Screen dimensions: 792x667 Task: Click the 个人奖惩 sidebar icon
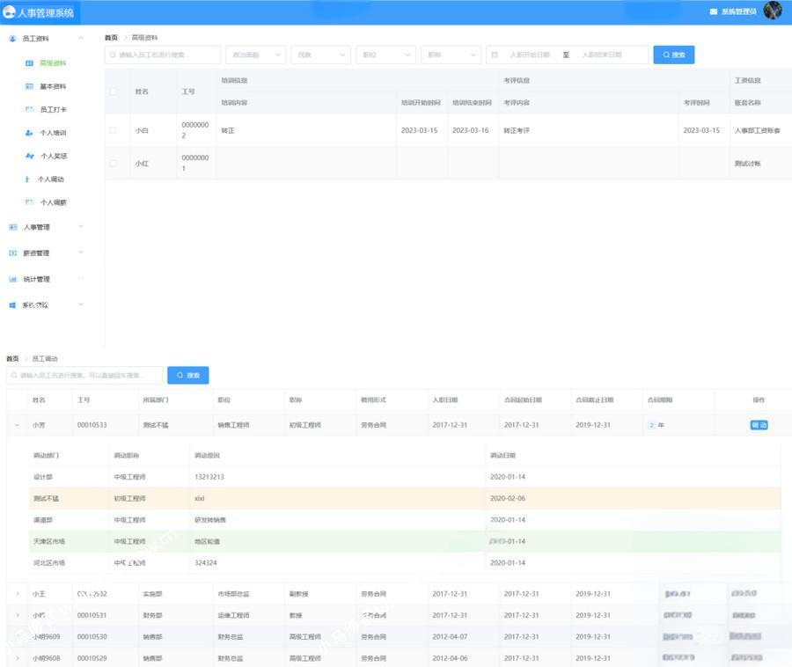[29, 155]
